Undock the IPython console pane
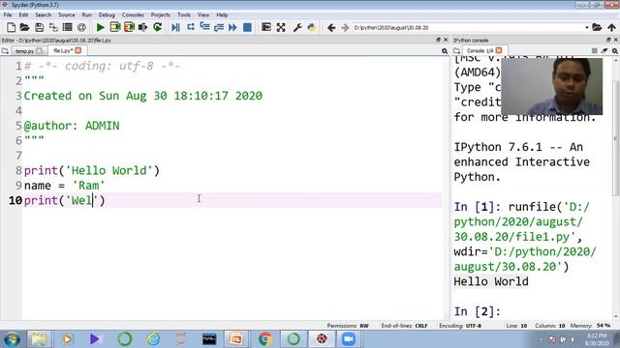Image resolution: width=620 pixels, height=348 pixels. 608,40
